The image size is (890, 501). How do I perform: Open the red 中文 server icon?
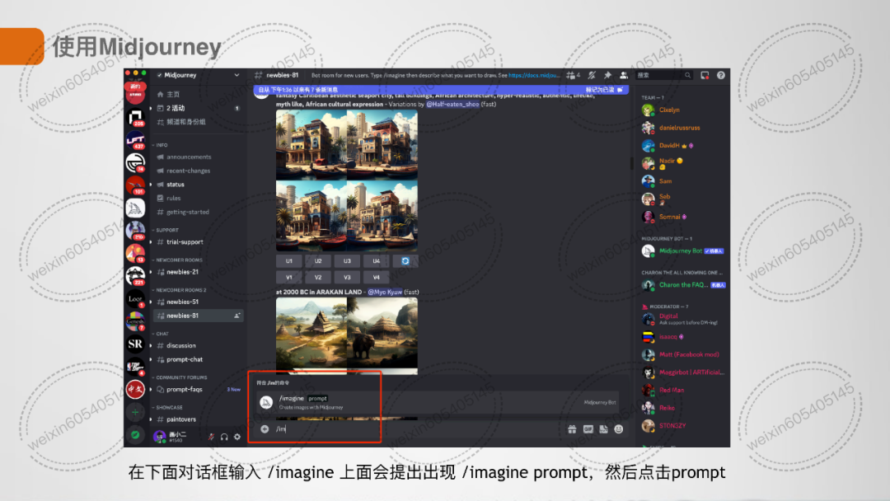click(135, 389)
